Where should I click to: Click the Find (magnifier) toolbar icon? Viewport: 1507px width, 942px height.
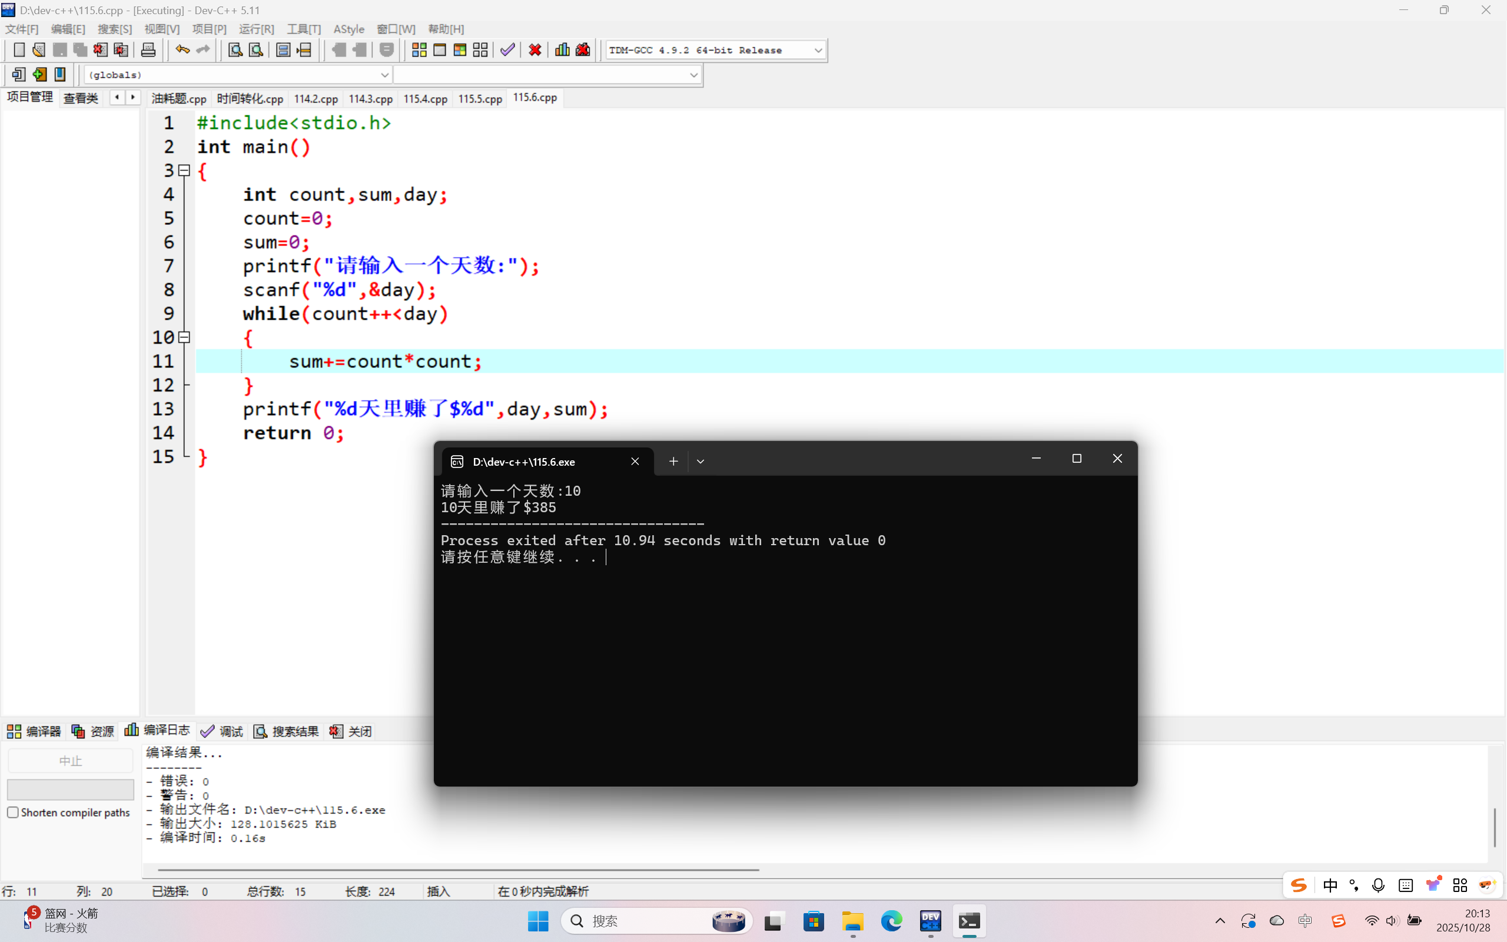235,50
